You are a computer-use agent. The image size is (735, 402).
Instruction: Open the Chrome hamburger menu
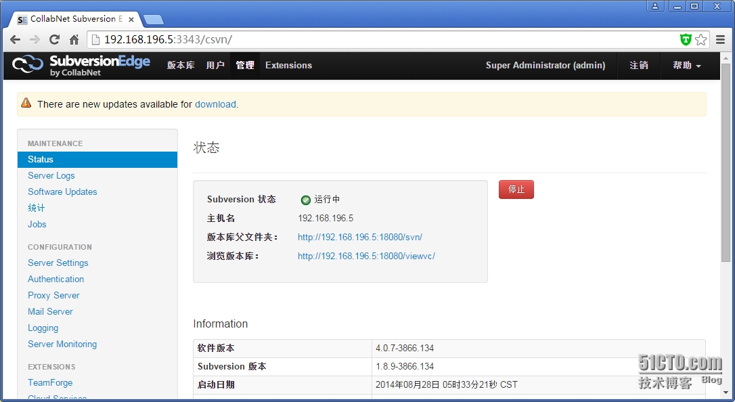[721, 40]
